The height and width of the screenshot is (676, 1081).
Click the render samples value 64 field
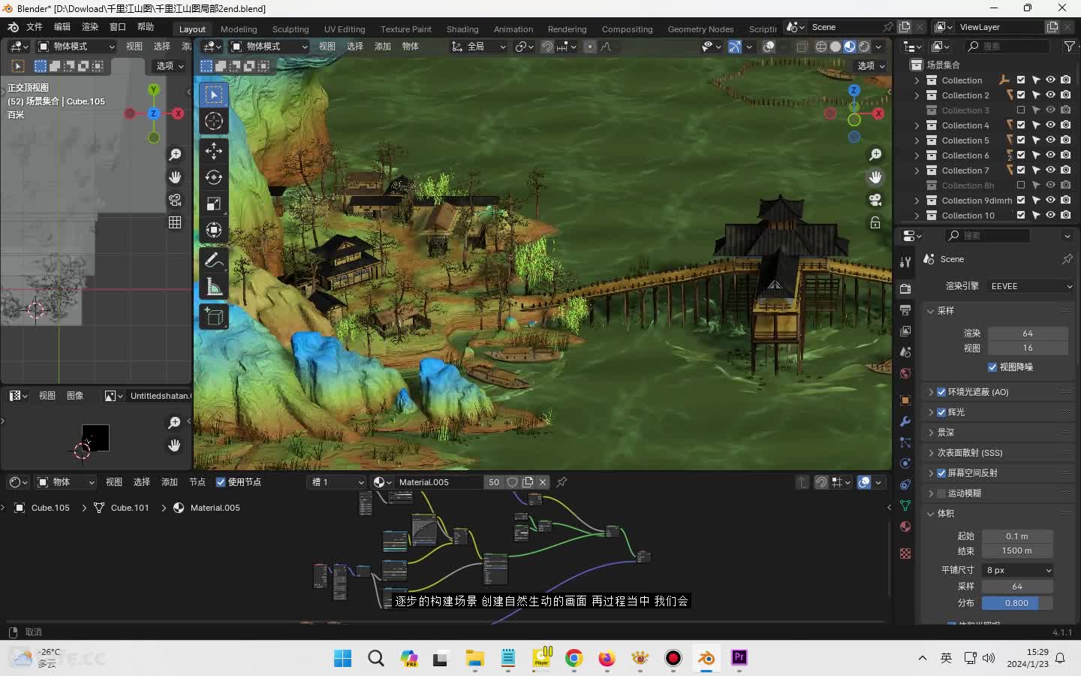(x=1028, y=333)
